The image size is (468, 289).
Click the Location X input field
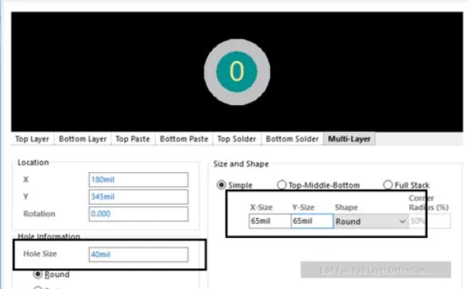click(138, 179)
